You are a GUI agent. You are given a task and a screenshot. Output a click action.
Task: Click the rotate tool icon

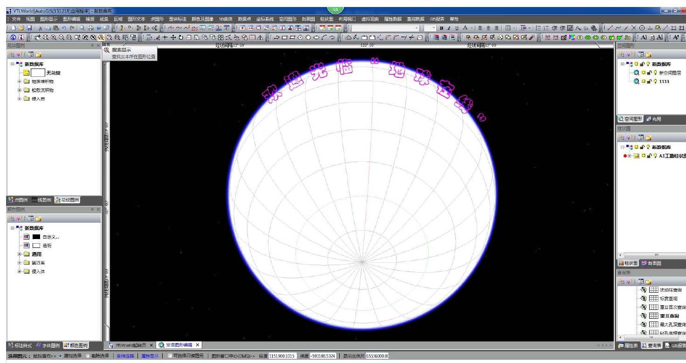[x=181, y=37]
